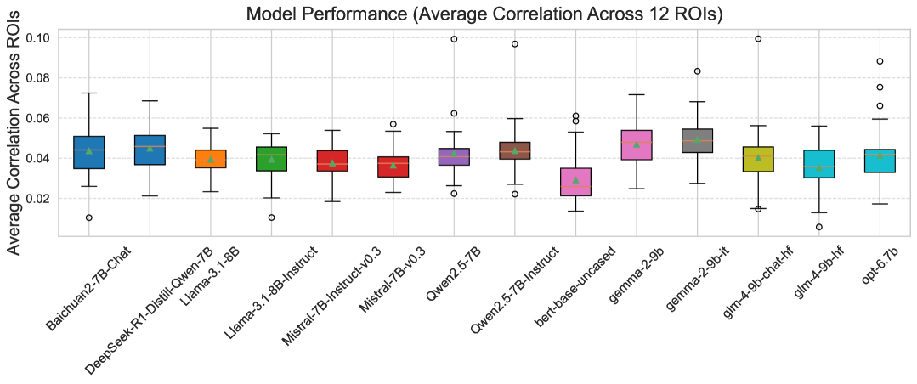Click the 0.02 y-axis tick label

[x=42, y=199]
